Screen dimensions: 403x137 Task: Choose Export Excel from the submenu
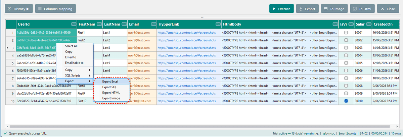(x=111, y=82)
